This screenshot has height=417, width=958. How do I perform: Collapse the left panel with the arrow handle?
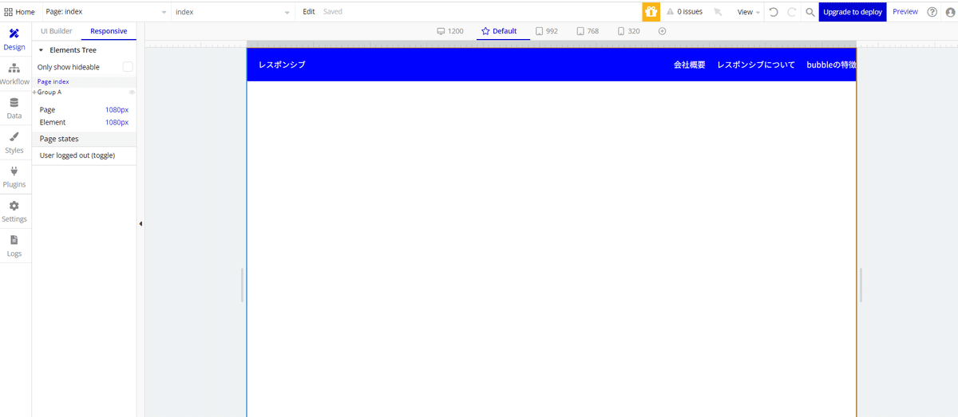click(x=141, y=224)
